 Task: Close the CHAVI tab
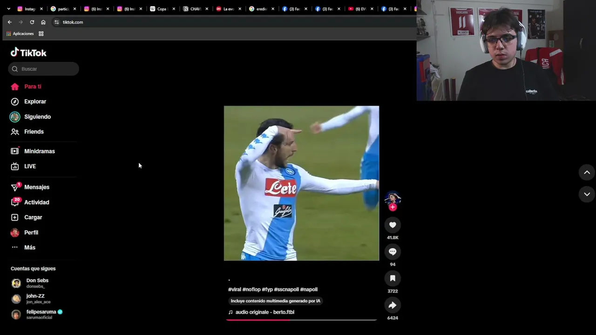click(x=207, y=9)
